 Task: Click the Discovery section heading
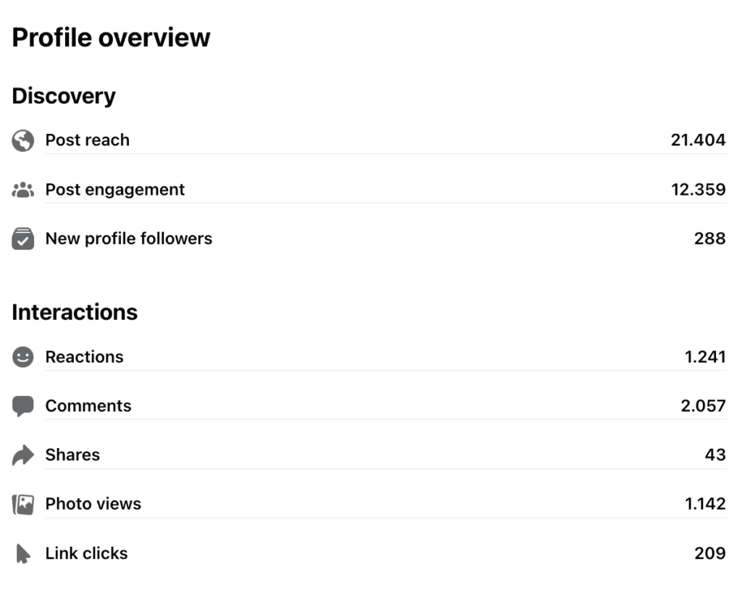(x=64, y=96)
